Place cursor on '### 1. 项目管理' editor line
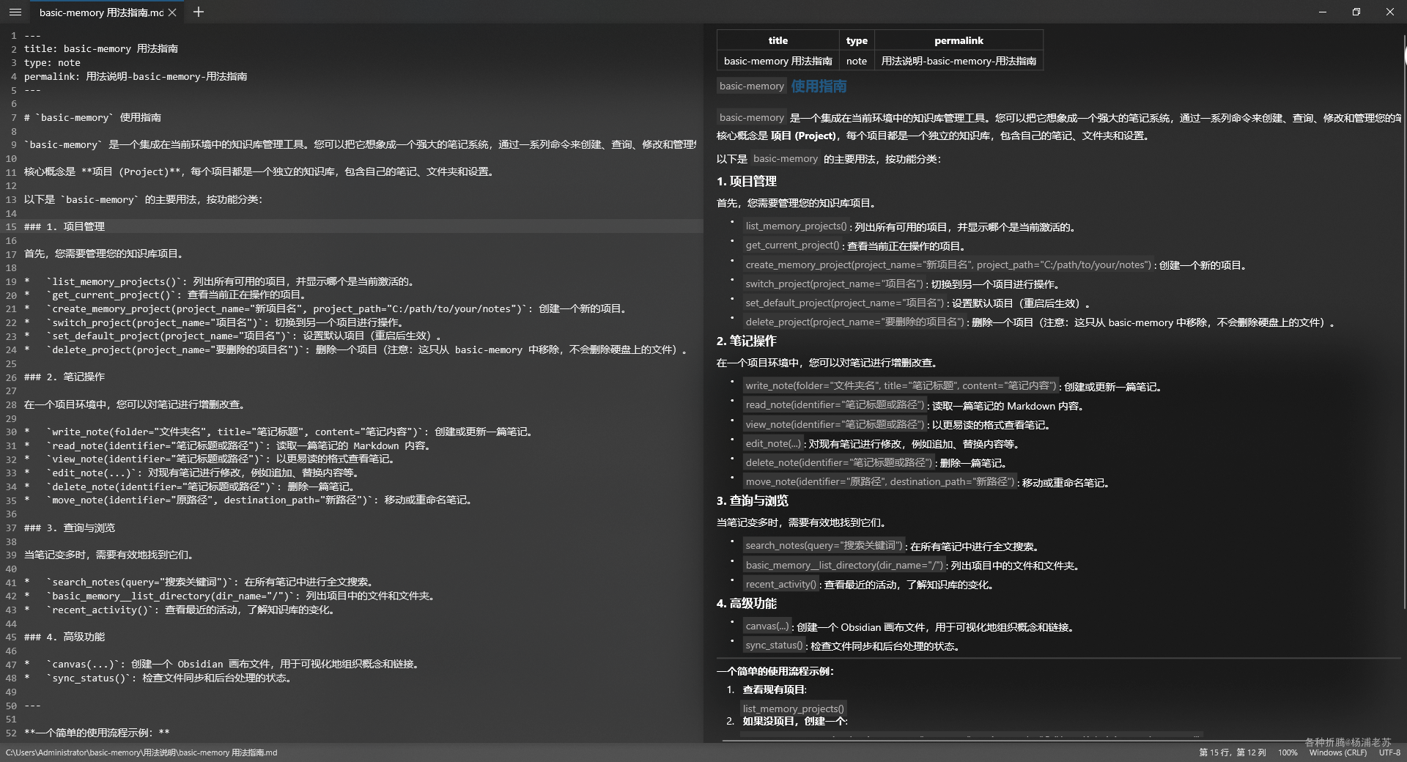The height and width of the screenshot is (762, 1407). (x=64, y=226)
